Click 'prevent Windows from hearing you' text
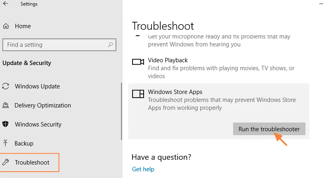328x178 pixels. coord(194,44)
